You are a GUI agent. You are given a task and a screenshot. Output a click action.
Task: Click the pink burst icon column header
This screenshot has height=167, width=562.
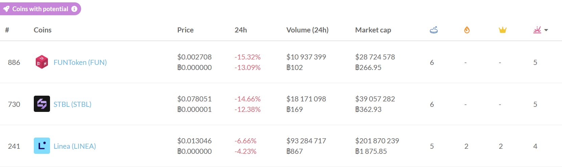click(537, 30)
